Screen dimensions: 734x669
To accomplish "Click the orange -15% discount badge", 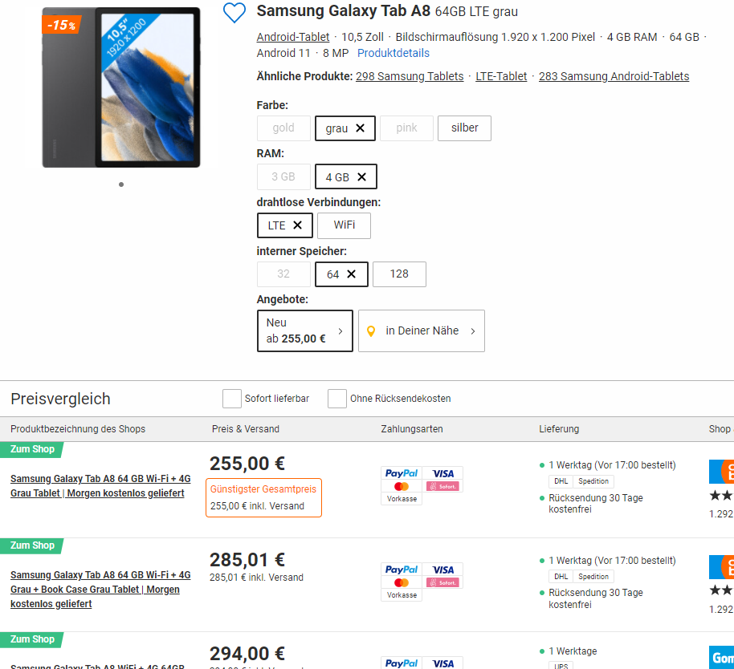I will click(x=61, y=25).
